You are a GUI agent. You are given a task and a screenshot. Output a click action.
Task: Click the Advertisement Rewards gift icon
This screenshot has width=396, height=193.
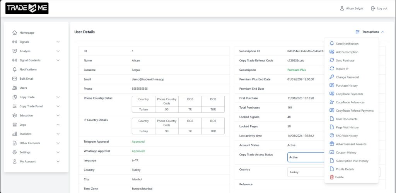[331, 144]
